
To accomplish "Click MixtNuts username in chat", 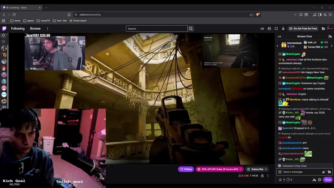I will (295, 99).
